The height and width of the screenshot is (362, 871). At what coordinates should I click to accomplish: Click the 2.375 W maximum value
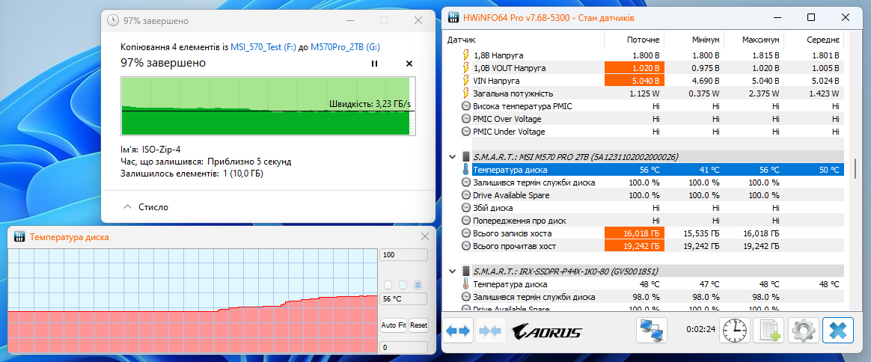(762, 93)
